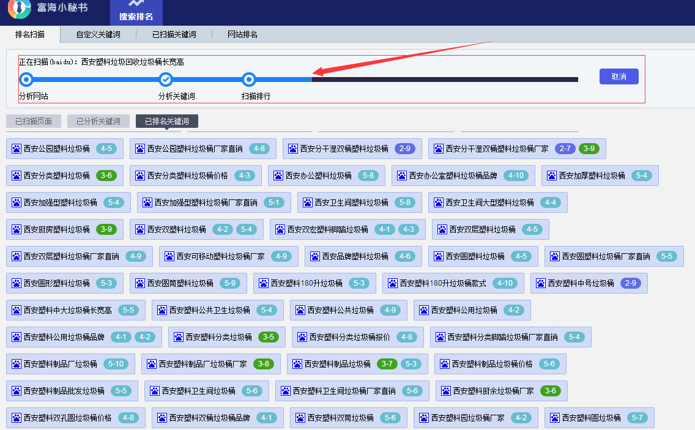Screen dimensions: 695x430
Task: Click Baidu paw icon beside 西安公园塑料垃圾桶
Action: (17, 149)
